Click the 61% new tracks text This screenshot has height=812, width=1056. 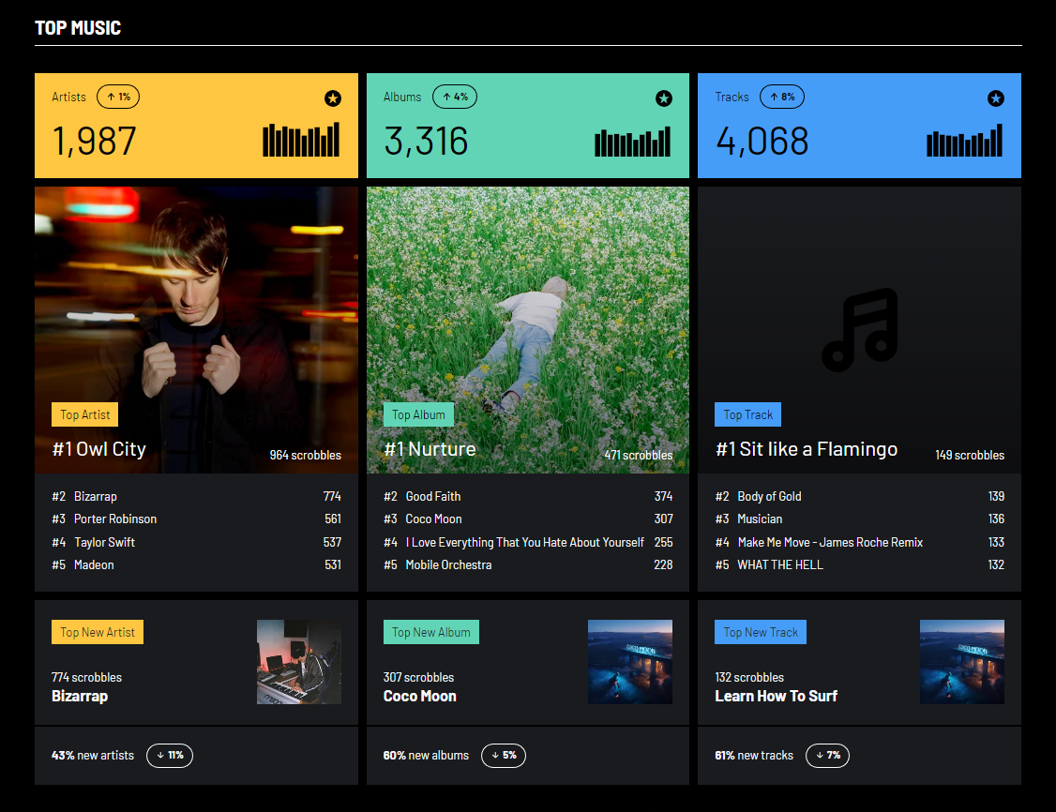pos(754,756)
